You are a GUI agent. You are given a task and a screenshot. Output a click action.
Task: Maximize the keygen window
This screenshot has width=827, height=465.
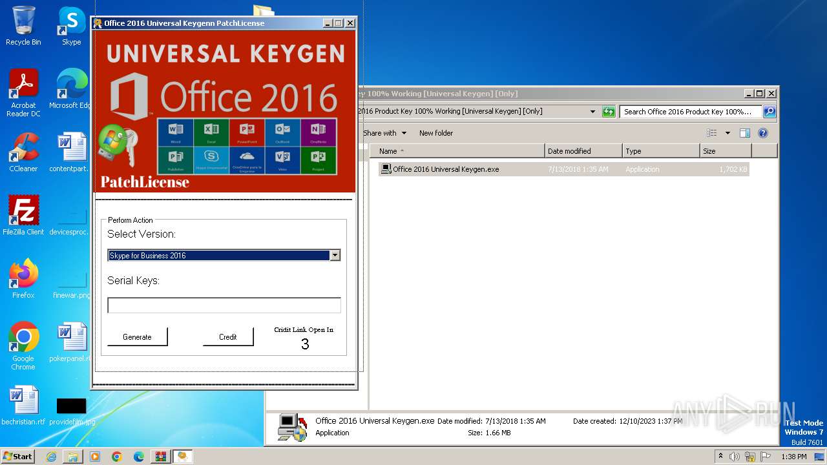click(x=339, y=23)
